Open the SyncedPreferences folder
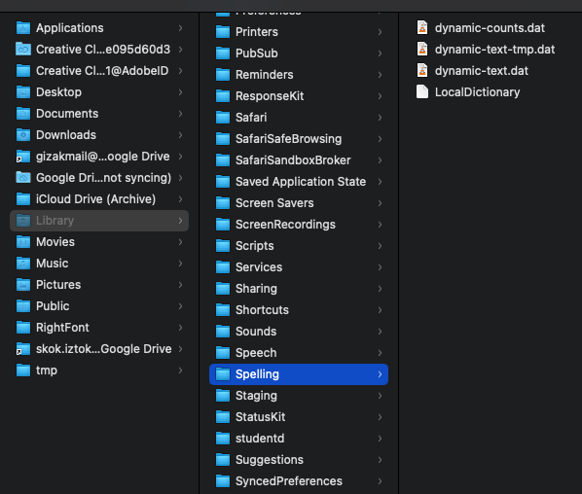 coord(299,481)
